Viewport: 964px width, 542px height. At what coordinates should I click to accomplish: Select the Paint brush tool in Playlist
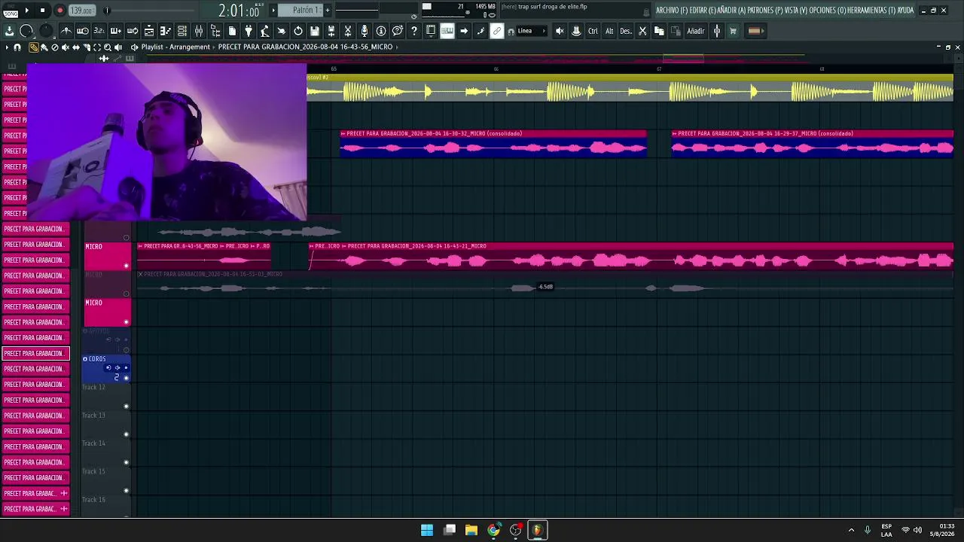pos(44,47)
